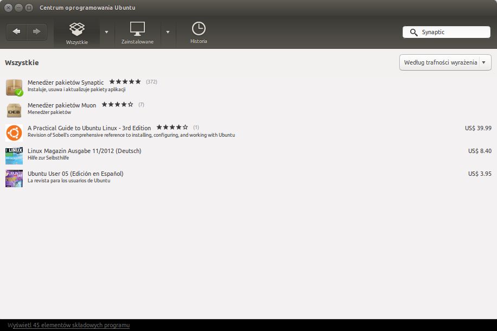The height and width of the screenshot is (331, 497).
Task: Close the Centrum oprogramowania Ubuntu window
Action: pos(9,8)
